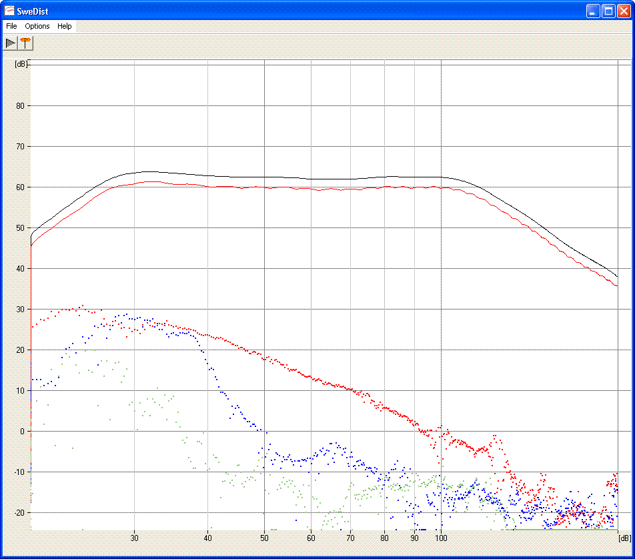Click the 50 dB label on Y axis
The height and width of the screenshot is (559, 635).
tap(20, 228)
